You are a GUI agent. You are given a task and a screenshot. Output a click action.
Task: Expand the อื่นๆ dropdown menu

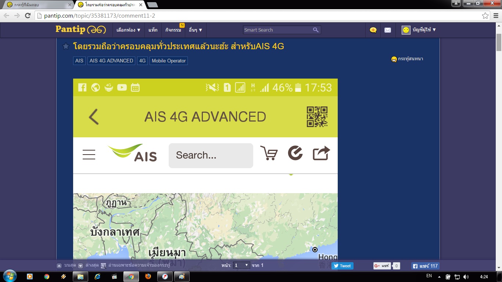pos(196,30)
